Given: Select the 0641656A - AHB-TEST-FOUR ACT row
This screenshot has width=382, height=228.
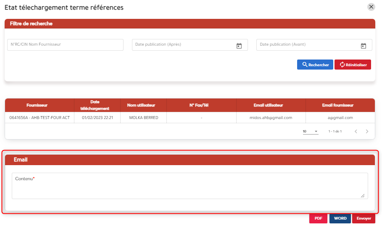Looking at the screenshot, I should tap(40, 118).
